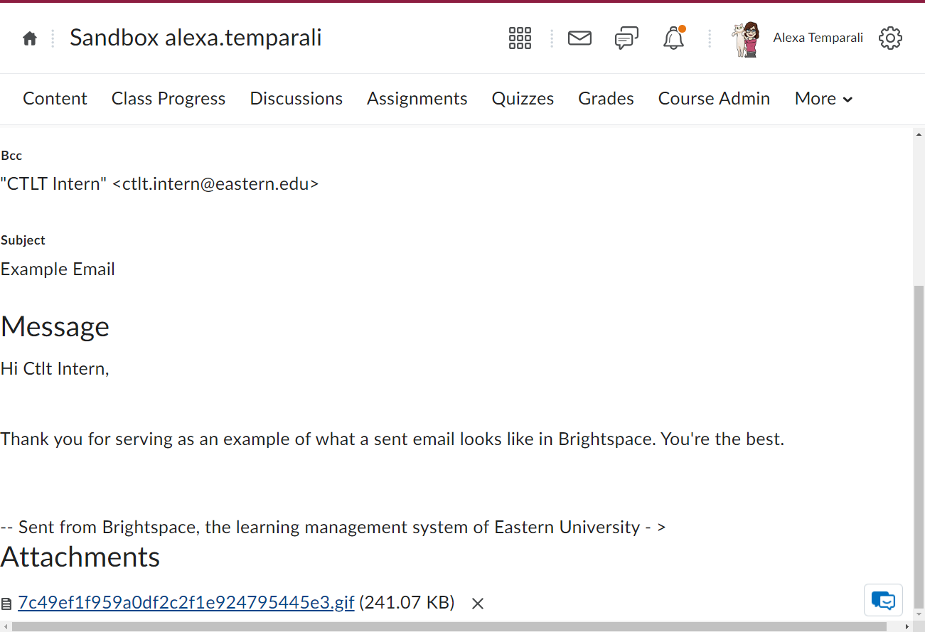Go to the My Home house icon
The image size is (925, 632).
[x=30, y=38]
